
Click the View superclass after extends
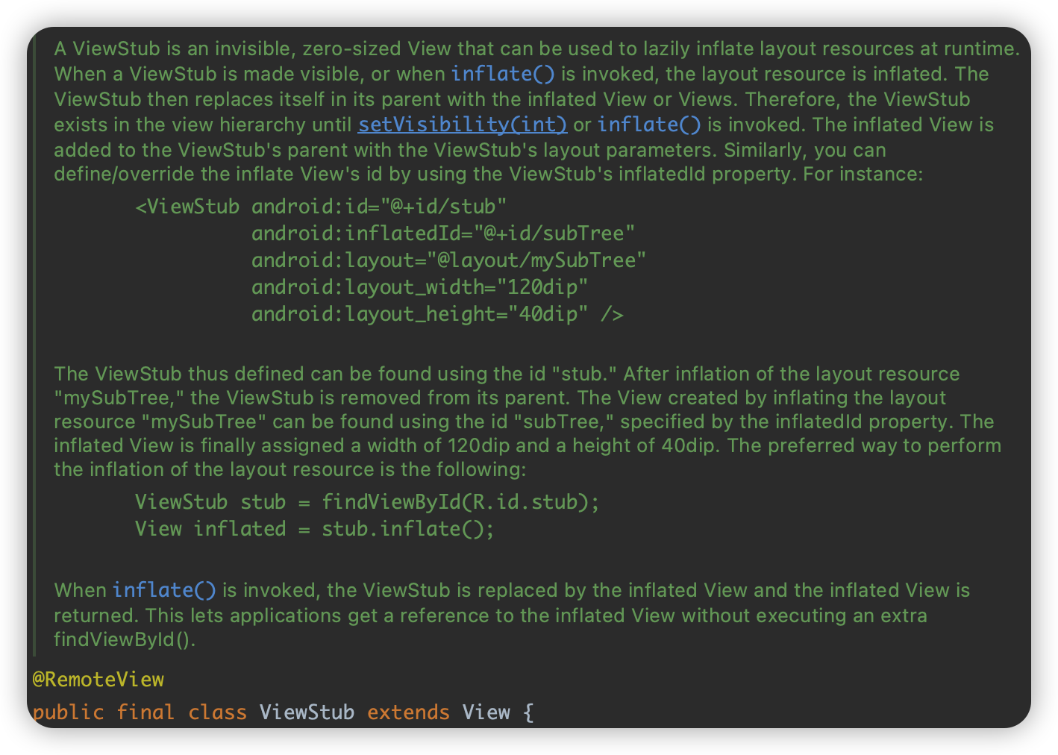point(486,712)
